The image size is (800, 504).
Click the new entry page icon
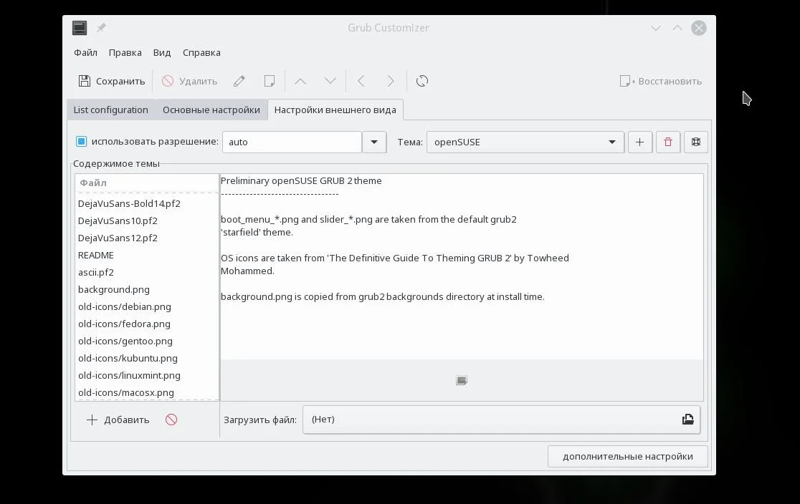(x=269, y=81)
